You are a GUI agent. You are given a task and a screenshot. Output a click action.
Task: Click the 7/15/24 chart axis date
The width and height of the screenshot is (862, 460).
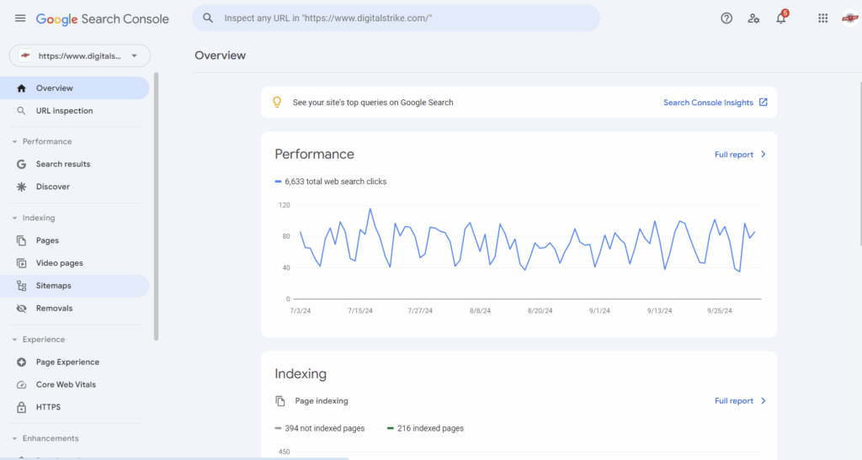coord(360,310)
